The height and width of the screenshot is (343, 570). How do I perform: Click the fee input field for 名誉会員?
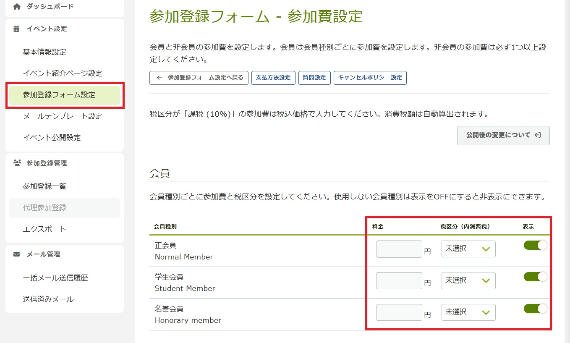[x=399, y=312]
